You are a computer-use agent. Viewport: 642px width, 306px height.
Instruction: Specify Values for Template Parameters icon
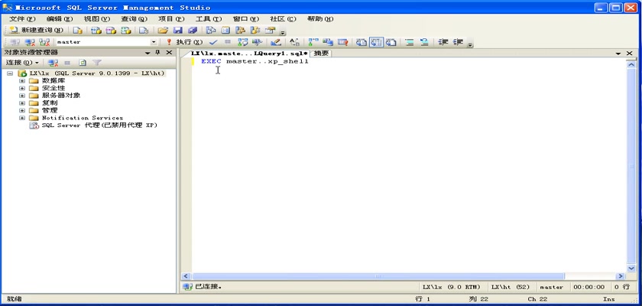point(294,42)
